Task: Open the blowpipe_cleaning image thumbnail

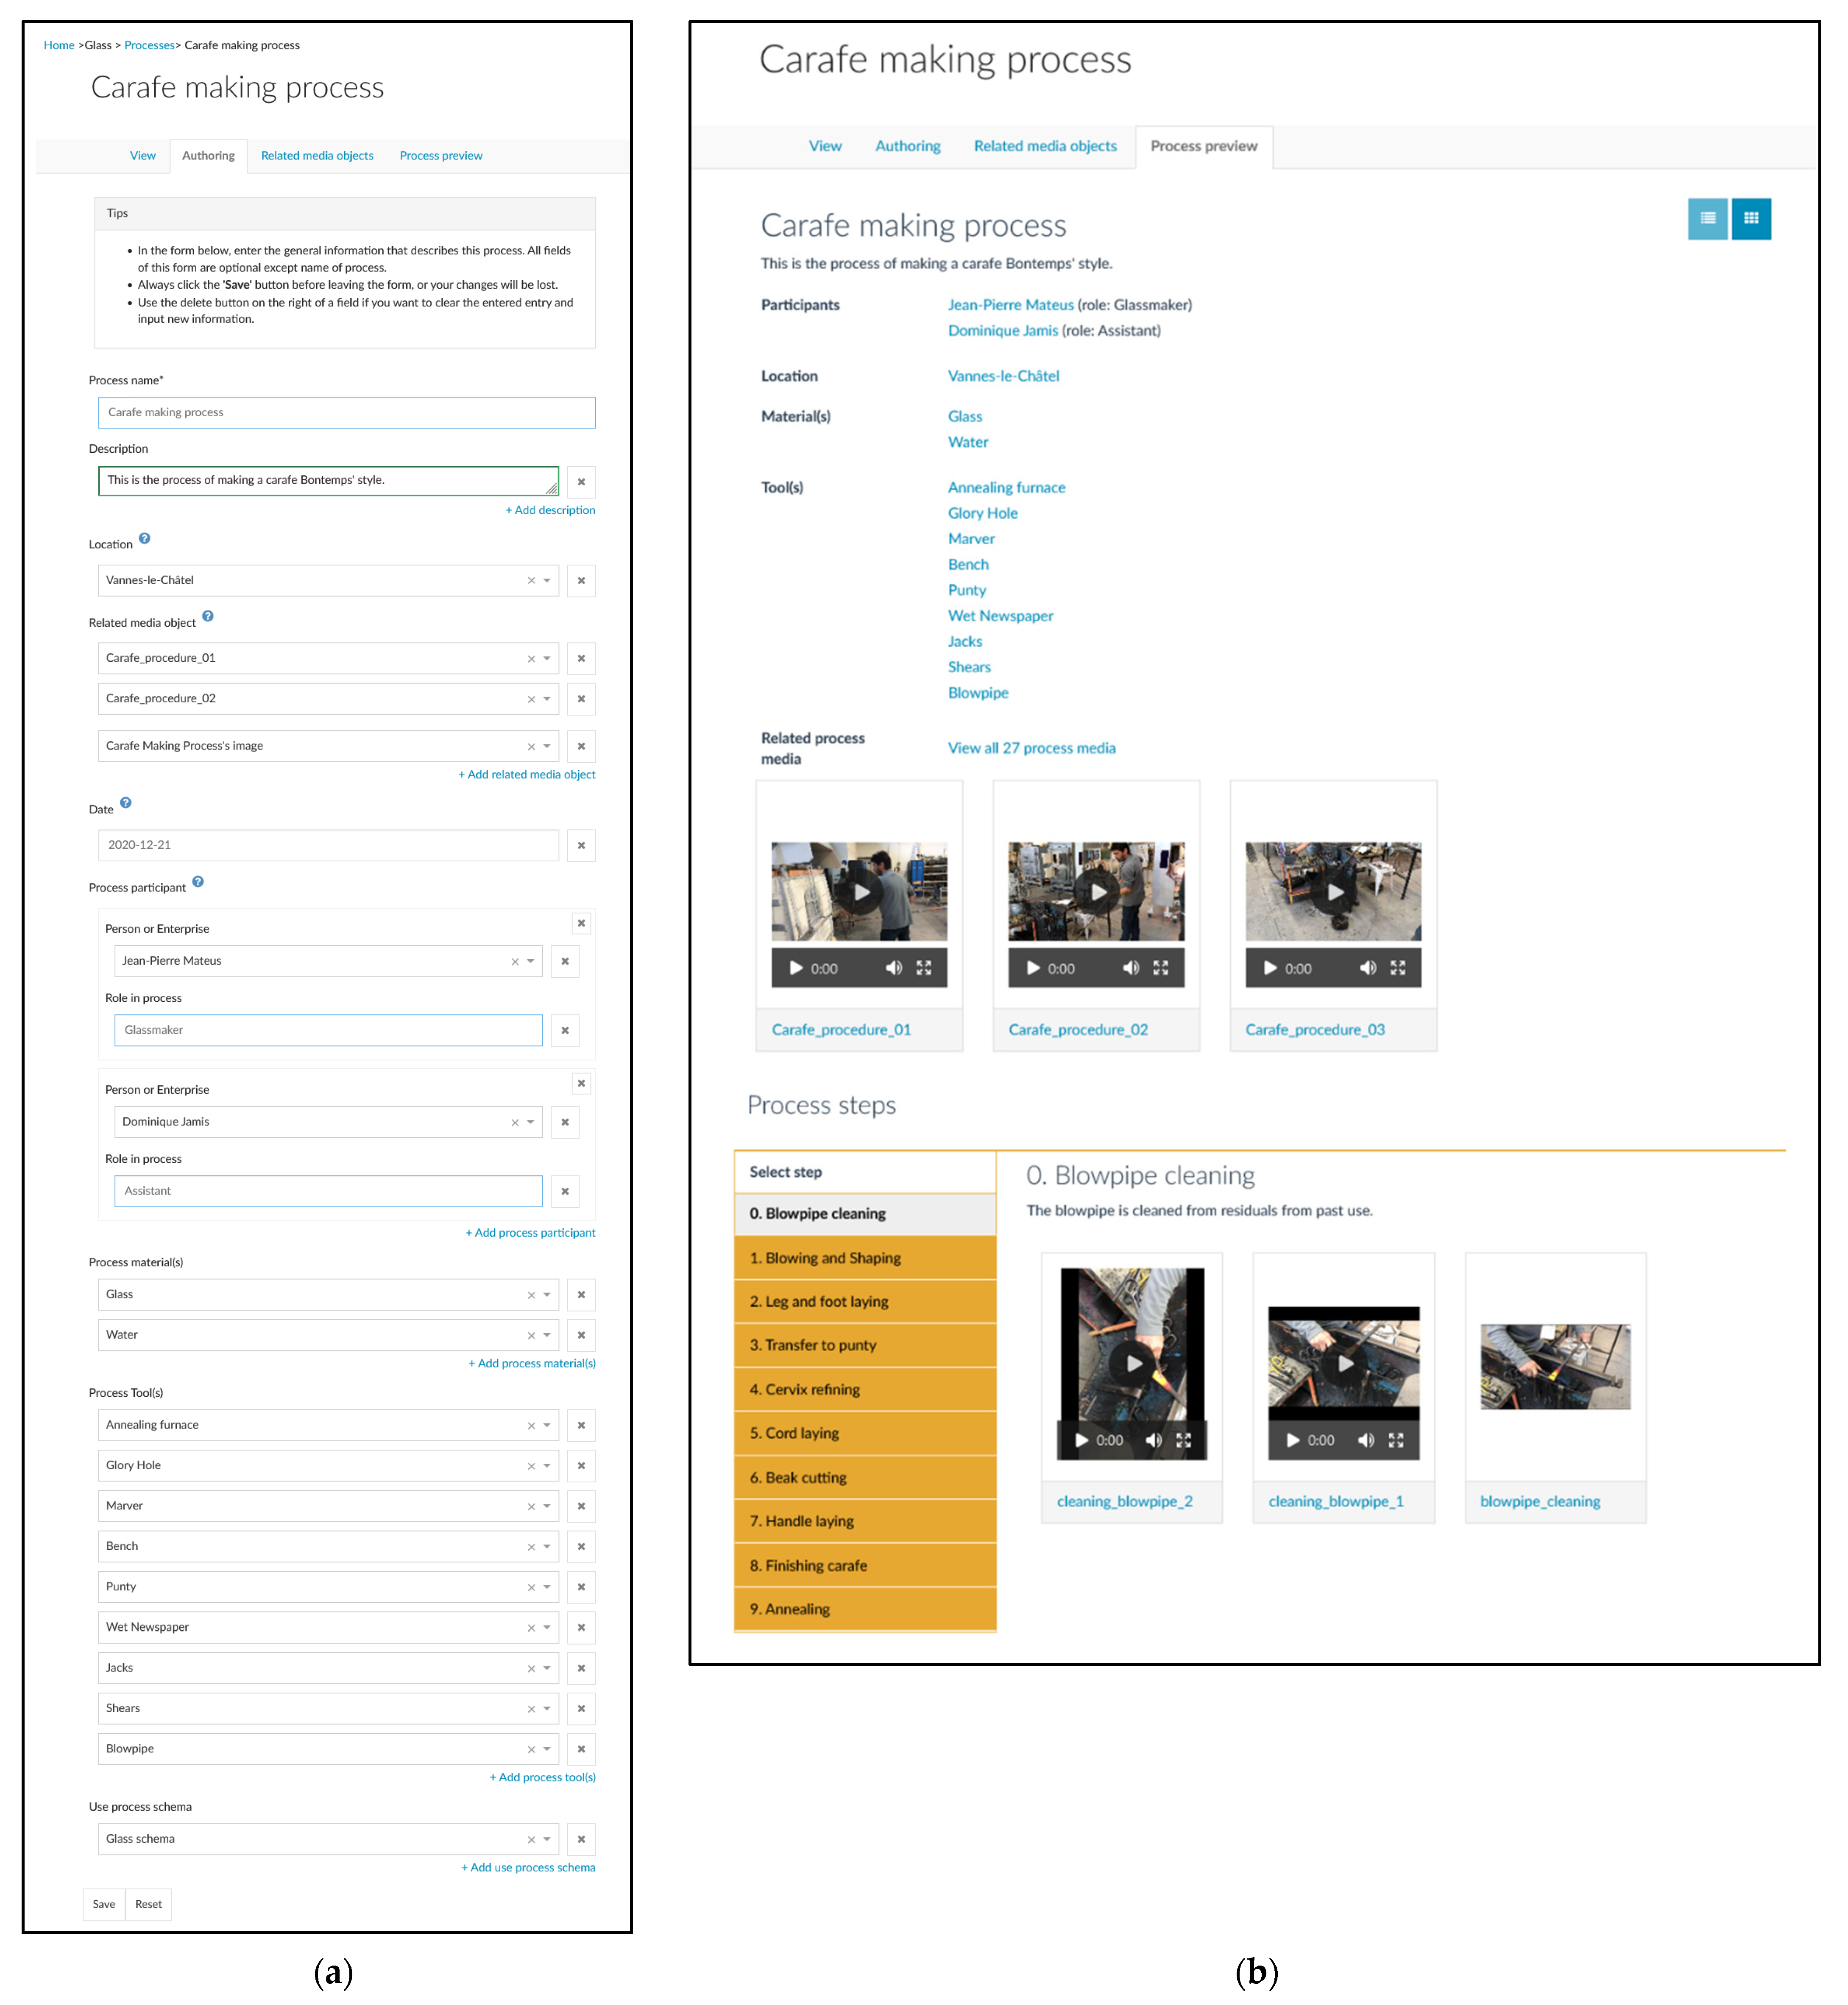Action: tap(1555, 1366)
